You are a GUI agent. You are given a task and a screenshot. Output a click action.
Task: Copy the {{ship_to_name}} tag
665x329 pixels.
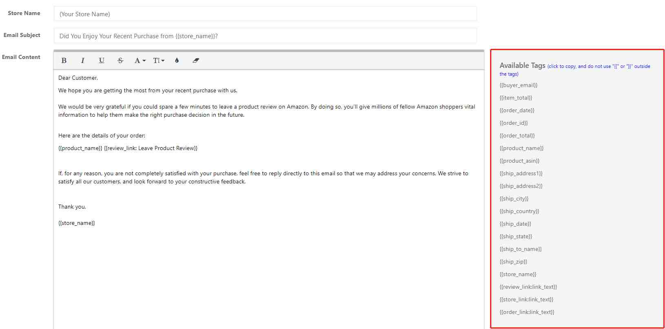520,249
